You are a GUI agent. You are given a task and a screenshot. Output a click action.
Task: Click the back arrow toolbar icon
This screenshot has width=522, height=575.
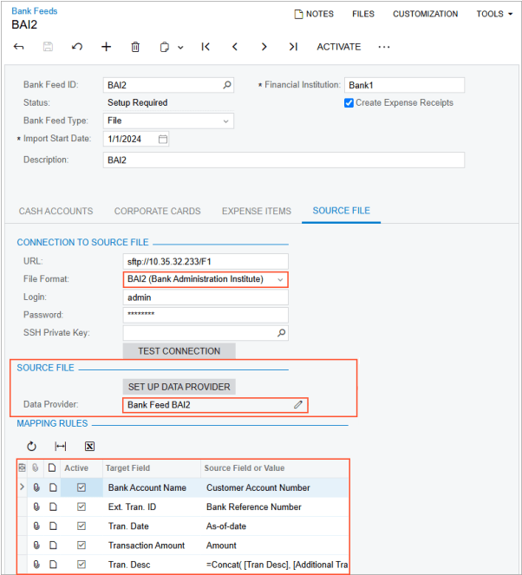(19, 47)
